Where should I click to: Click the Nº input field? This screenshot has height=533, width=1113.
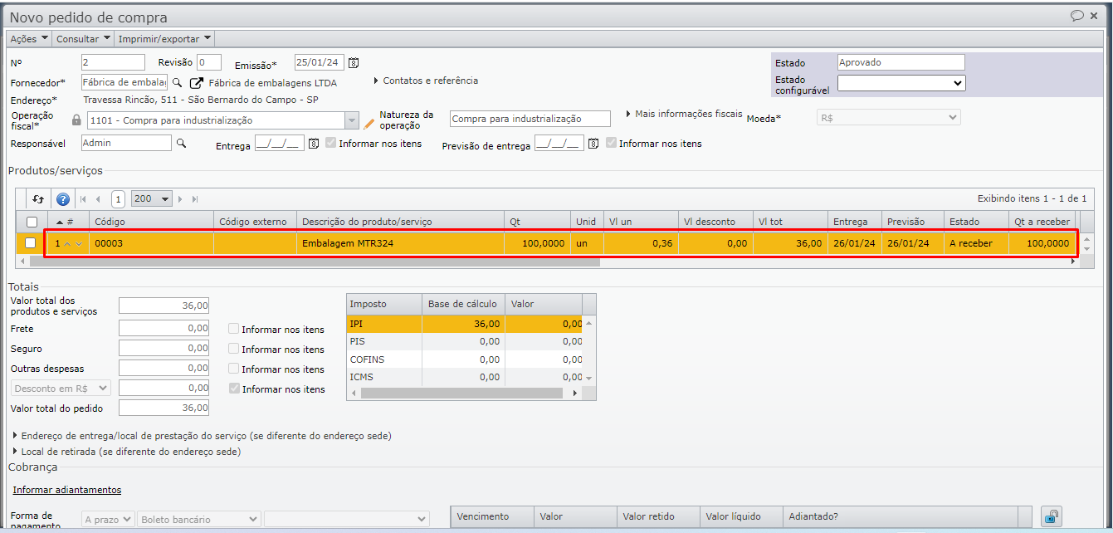[x=113, y=62]
